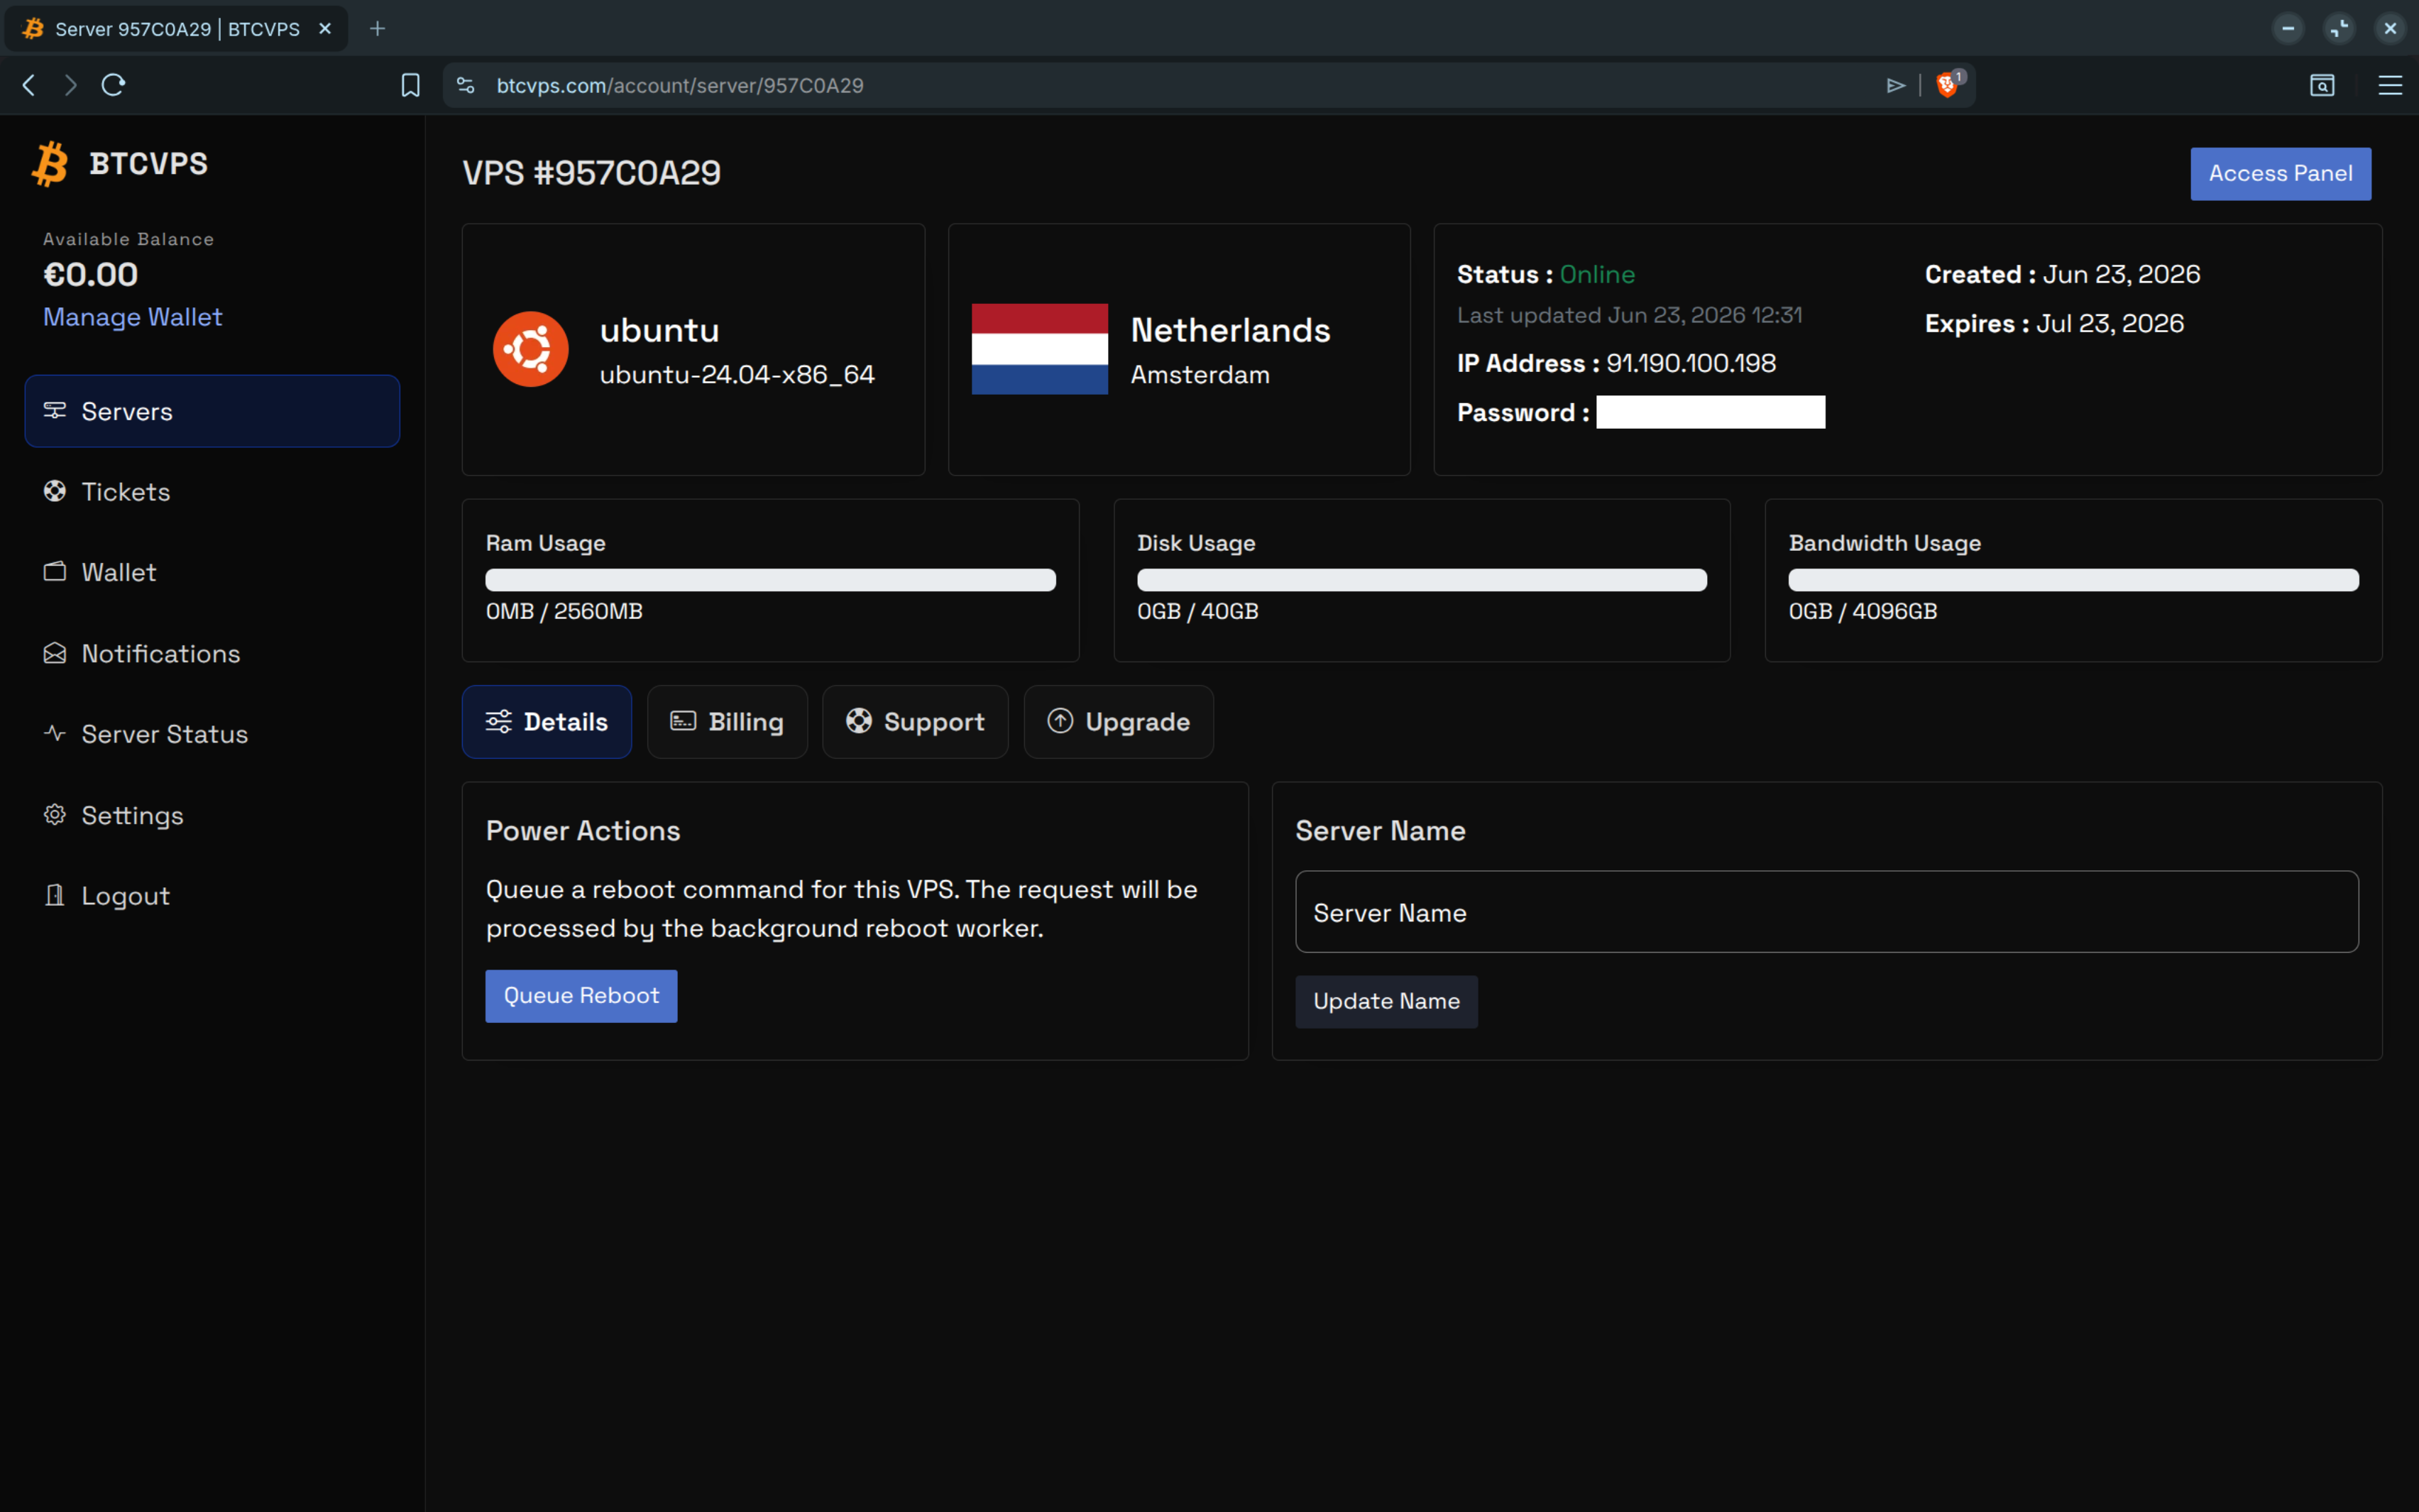Click the Ram Usage progress bar
This screenshot has width=2419, height=1512.
(x=771, y=580)
